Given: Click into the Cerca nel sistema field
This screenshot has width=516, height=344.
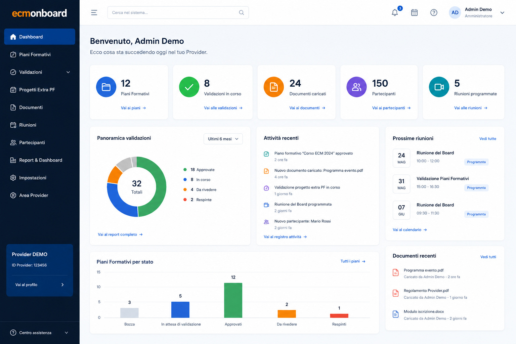Looking at the screenshot, I should [178, 13].
